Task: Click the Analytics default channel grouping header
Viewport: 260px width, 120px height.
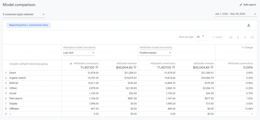Action: point(28,64)
